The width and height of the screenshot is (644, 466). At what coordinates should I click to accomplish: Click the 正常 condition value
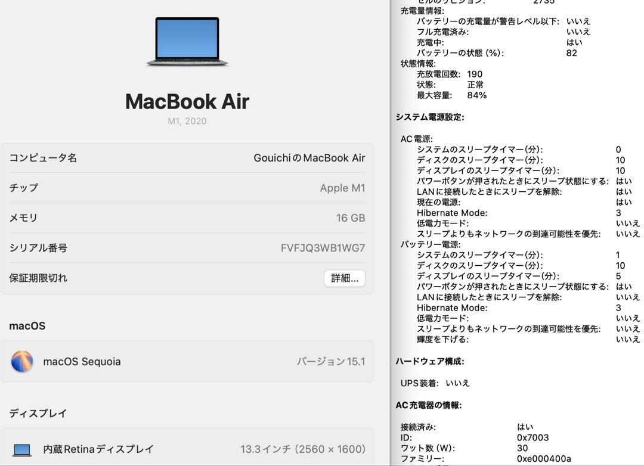[x=475, y=85]
